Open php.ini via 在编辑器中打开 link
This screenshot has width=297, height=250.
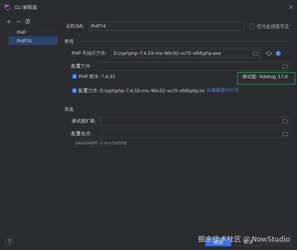point(223,90)
